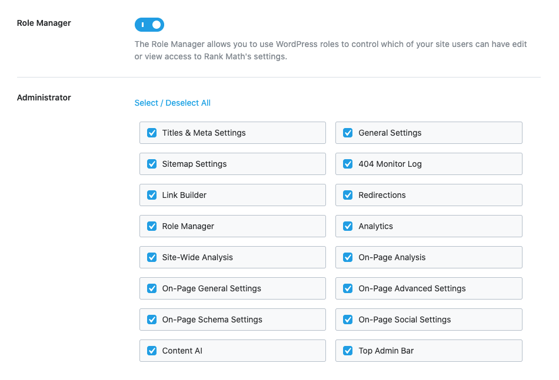Viewport: 559px width, 380px height.
Task: Disable On-Page Schema Settings access
Action: [x=152, y=320]
